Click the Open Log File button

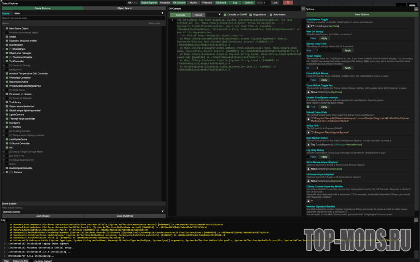(20, 261)
